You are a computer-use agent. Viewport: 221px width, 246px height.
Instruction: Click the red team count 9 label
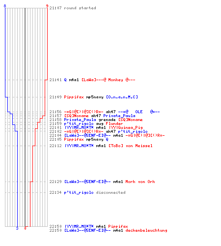47,6
